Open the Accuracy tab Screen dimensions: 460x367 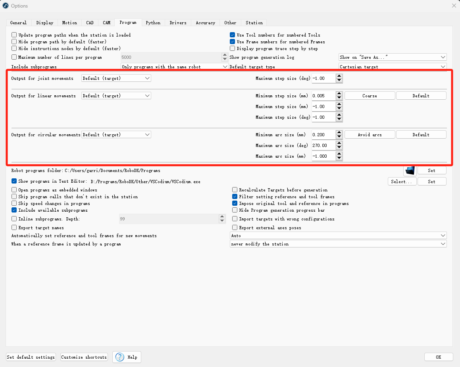[x=205, y=23]
